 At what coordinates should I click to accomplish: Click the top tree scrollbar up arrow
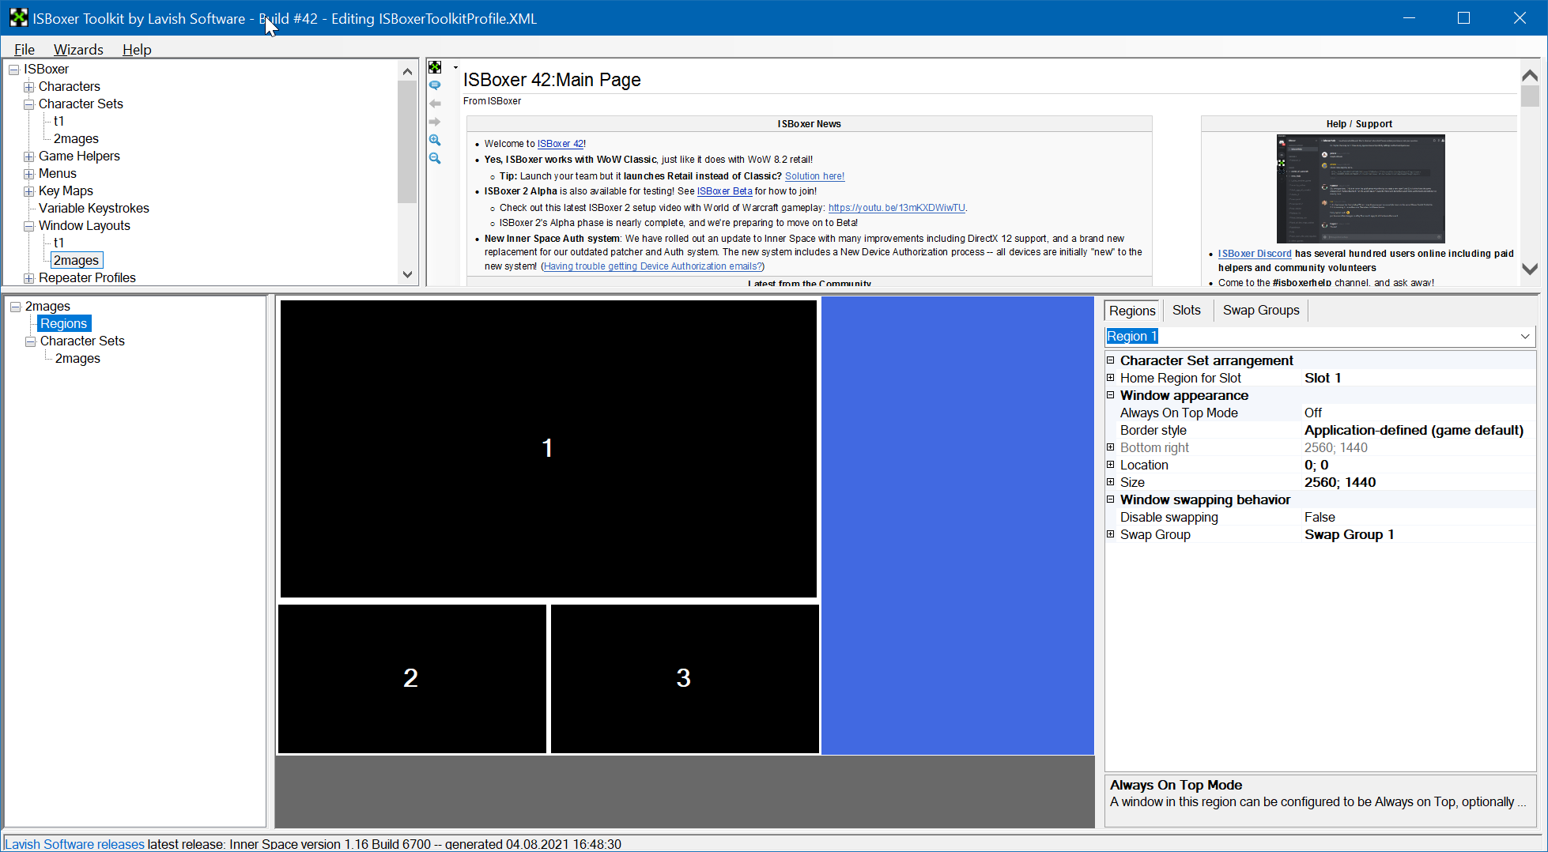coord(407,71)
